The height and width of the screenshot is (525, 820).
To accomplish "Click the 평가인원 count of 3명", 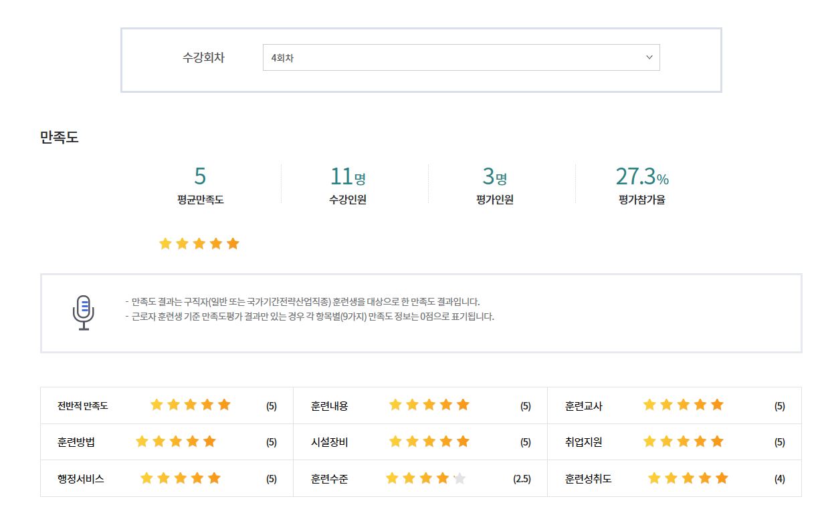I will (494, 176).
